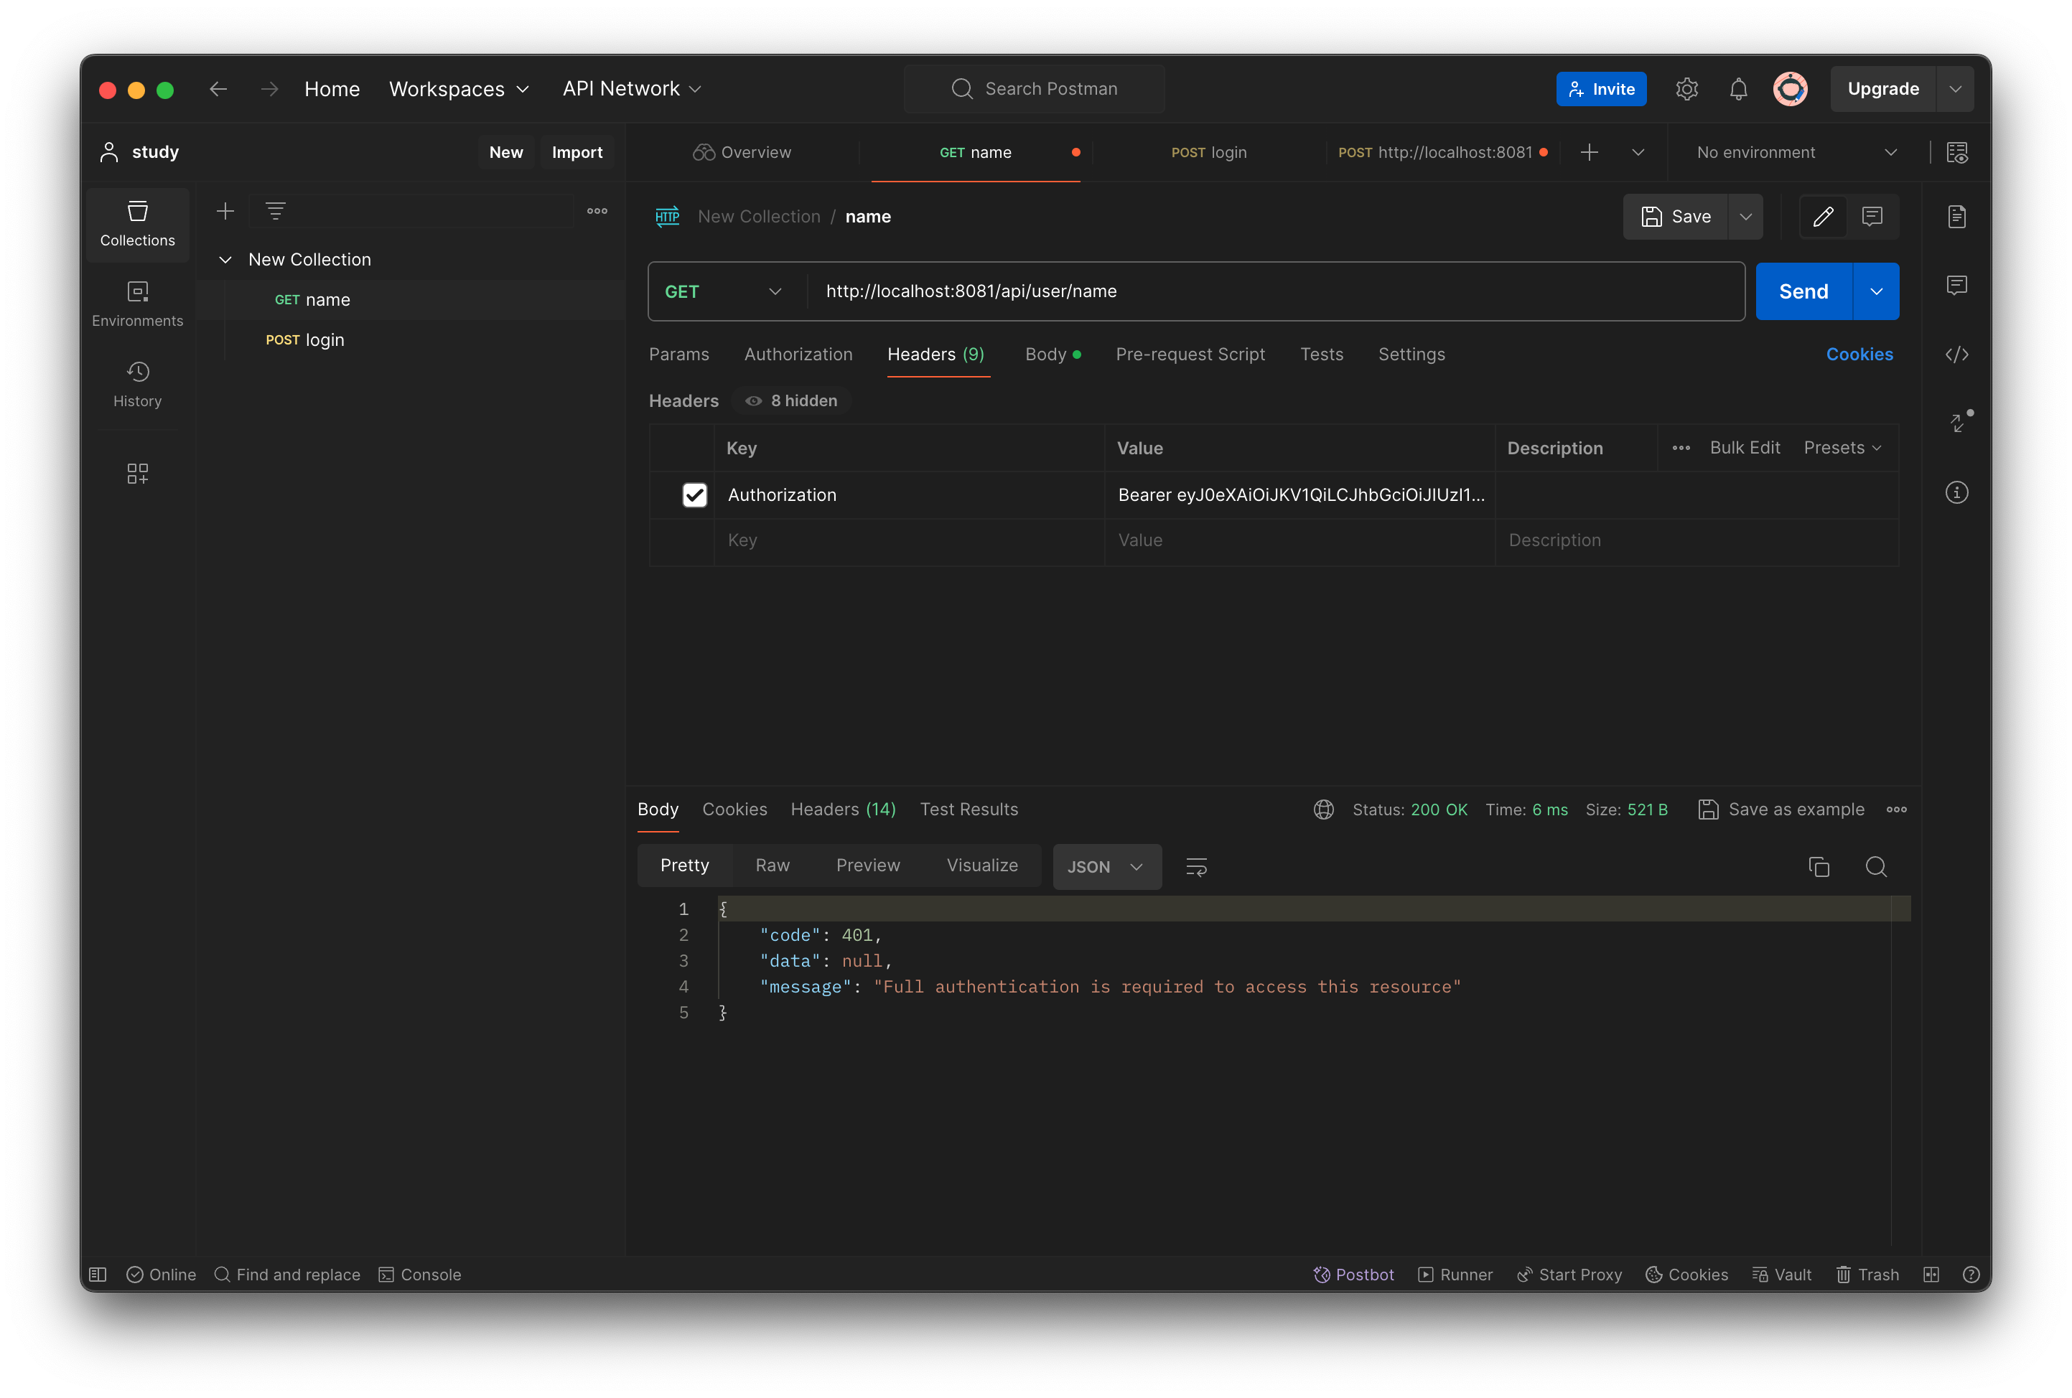
Task: Click the New button
Action: point(505,152)
